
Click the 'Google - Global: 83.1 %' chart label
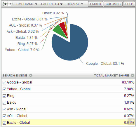[105, 64]
